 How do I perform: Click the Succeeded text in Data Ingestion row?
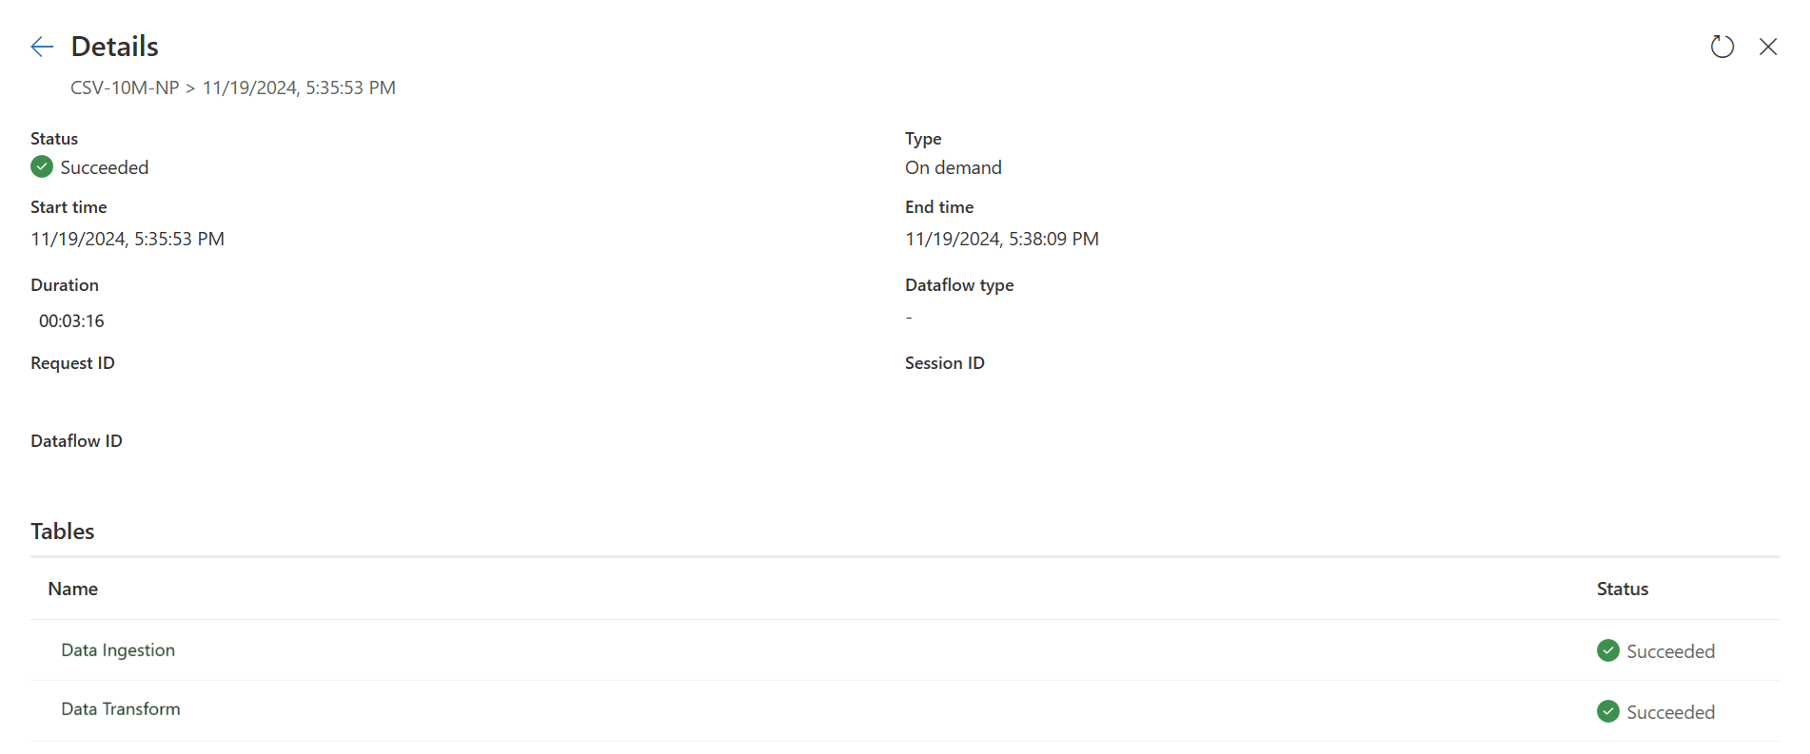(x=1670, y=651)
